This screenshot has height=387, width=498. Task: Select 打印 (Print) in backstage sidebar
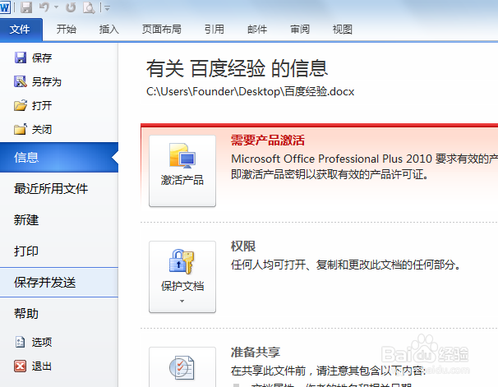tap(59, 251)
